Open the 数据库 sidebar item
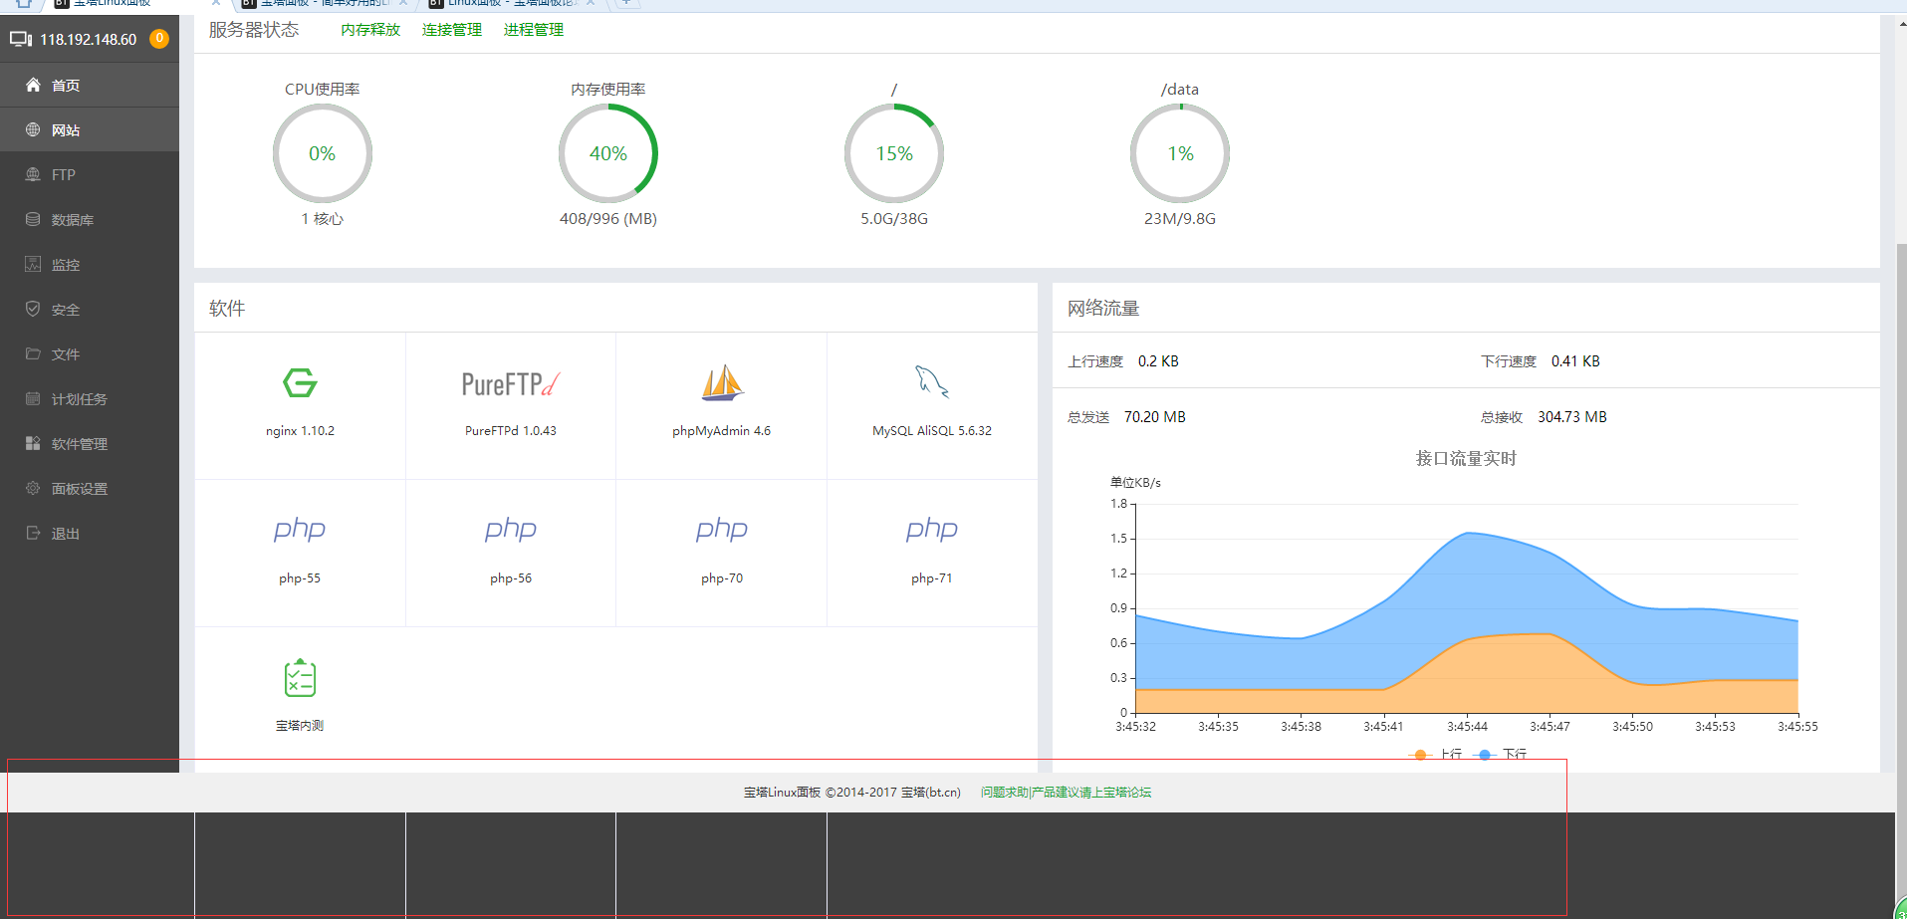This screenshot has height=919, width=1907. point(90,219)
